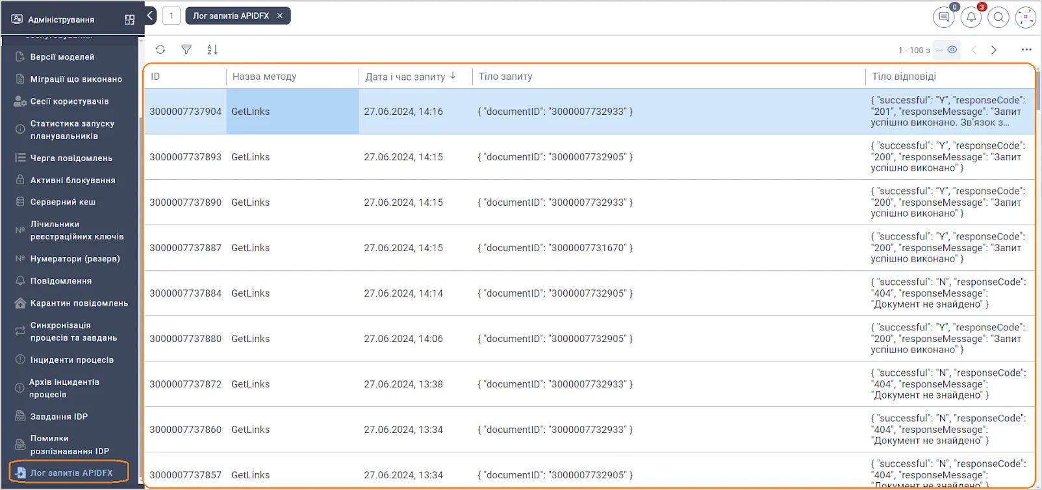Open Сесії користувачів in the sidebar
Screen dimensions: 1042x490
(70, 101)
